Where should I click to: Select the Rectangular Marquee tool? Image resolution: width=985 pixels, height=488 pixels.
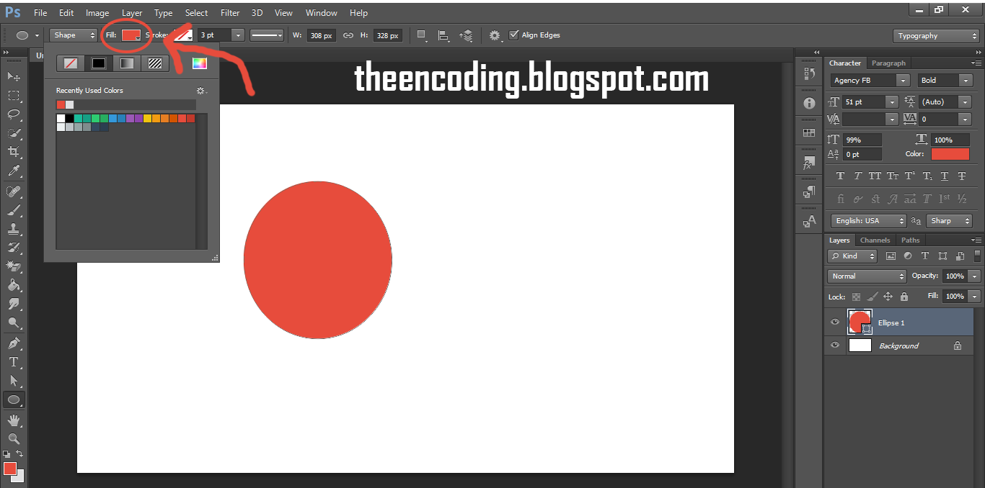point(14,95)
